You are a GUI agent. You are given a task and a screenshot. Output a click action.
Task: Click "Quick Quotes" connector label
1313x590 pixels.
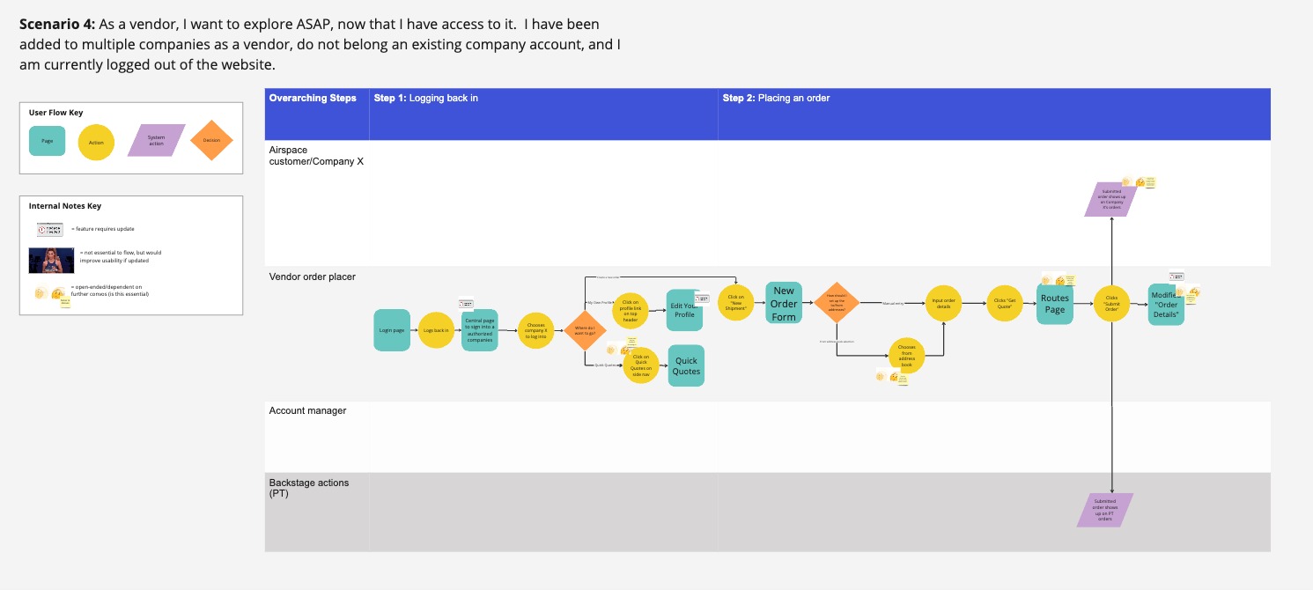605,365
